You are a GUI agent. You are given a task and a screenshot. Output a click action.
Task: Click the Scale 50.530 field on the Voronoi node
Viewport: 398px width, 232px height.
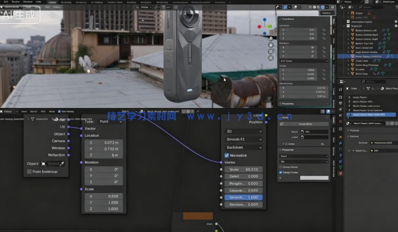click(243, 169)
